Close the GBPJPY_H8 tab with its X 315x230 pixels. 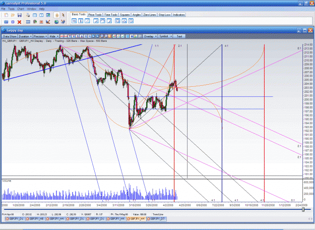point(28,219)
